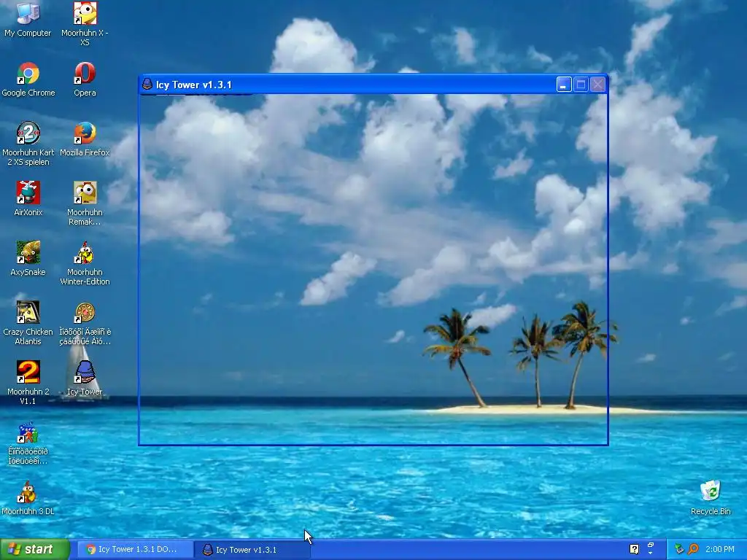Click the language bar restore icon
The height and width of the screenshot is (560, 747).
point(650,545)
